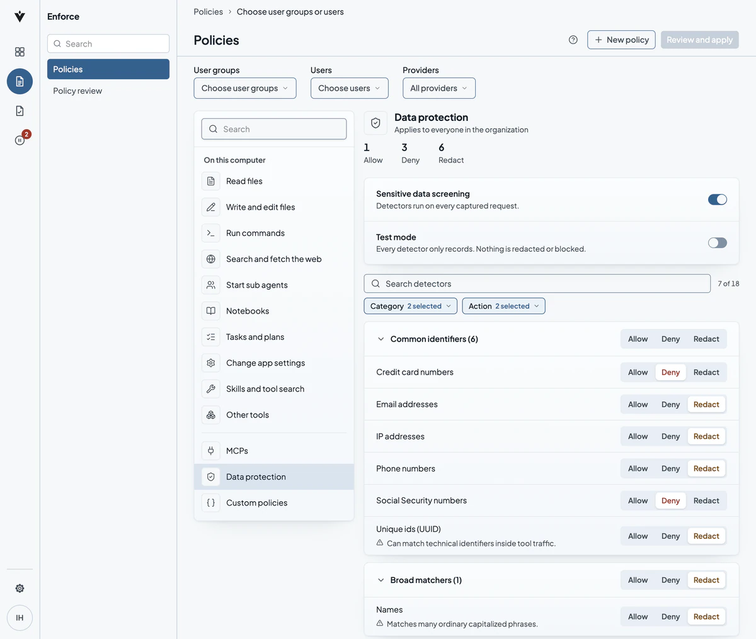Open the dashboard grid icon in sidebar

[x=20, y=52]
